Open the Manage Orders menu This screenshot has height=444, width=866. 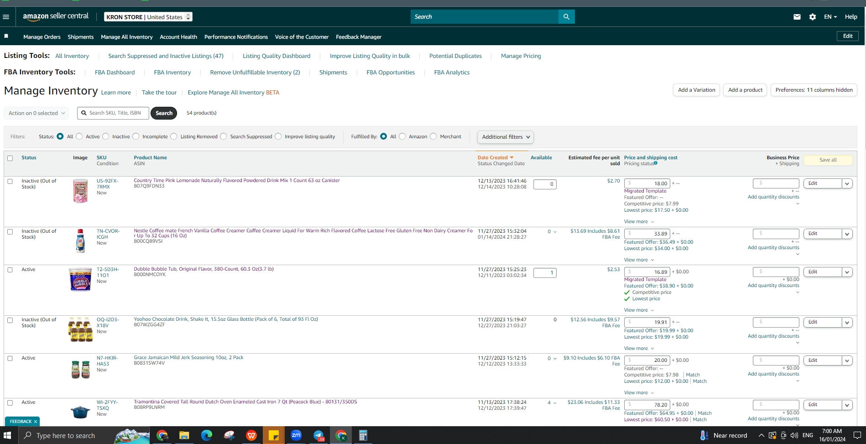click(x=42, y=37)
